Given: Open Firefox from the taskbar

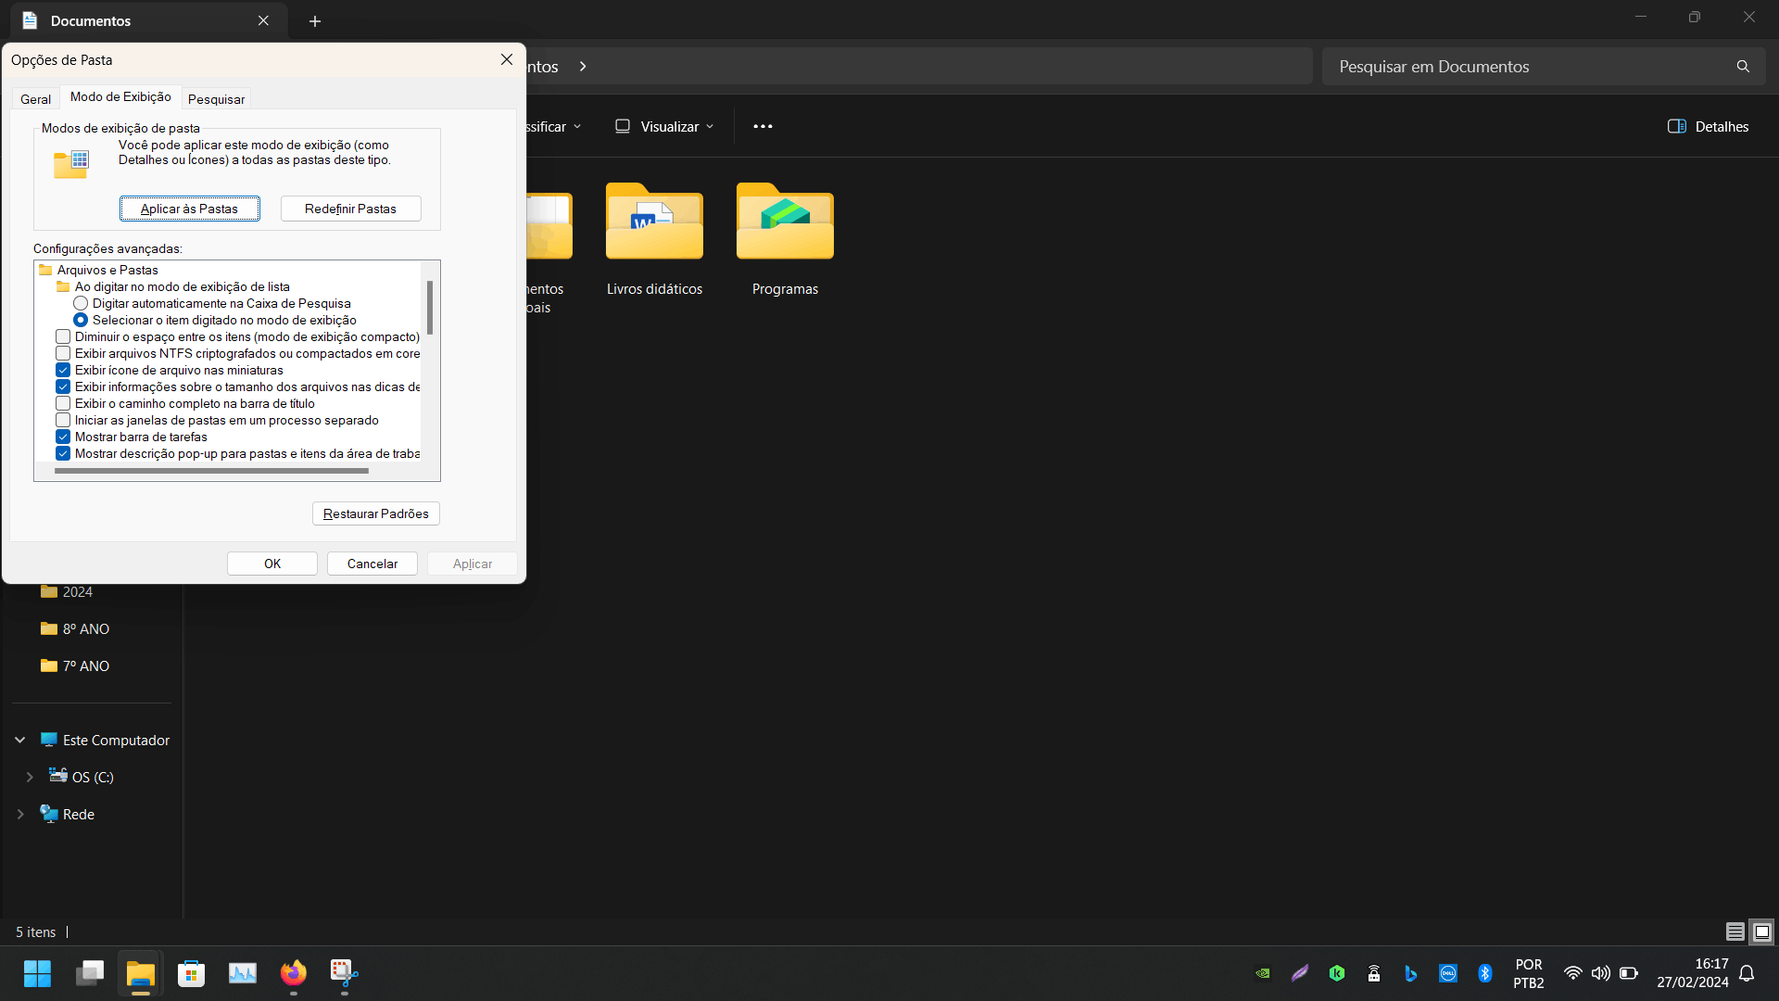Looking at the screenshot, I should [x=294, y=973].
